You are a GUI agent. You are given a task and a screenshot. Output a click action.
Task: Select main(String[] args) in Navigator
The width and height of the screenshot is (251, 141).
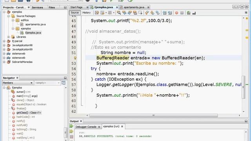(x=27, y=96)
